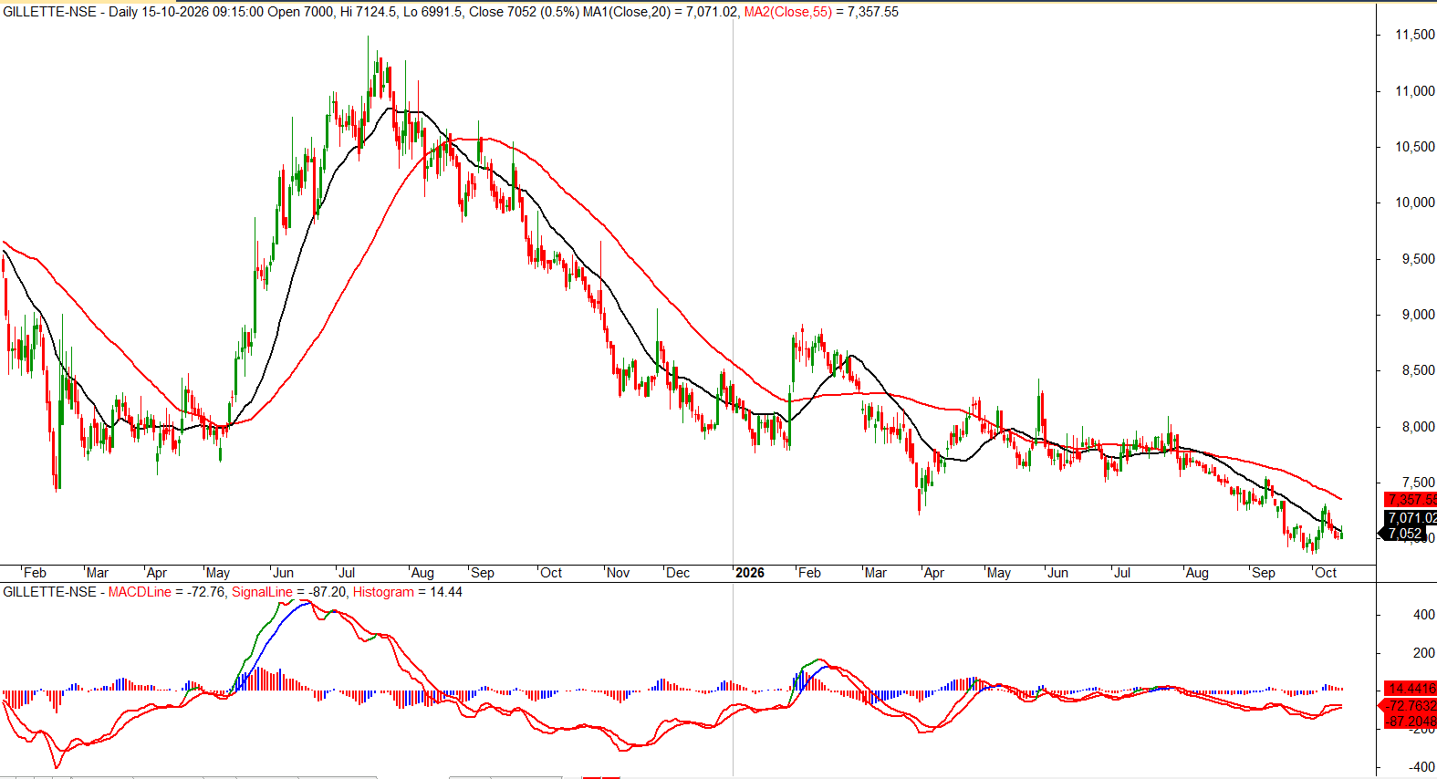Click the 9,000 price axis label
1437x779 pixels.
pos(1419,315)
